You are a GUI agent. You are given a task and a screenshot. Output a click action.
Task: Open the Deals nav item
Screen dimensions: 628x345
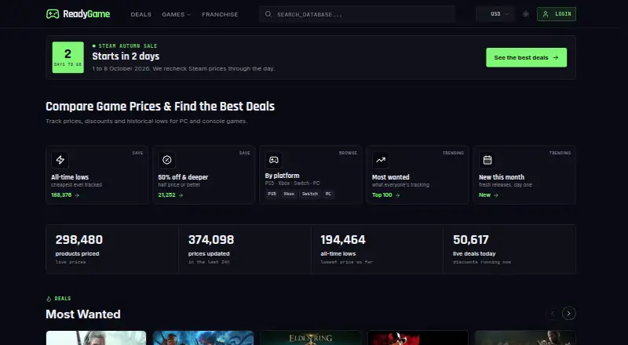[141, 14]
